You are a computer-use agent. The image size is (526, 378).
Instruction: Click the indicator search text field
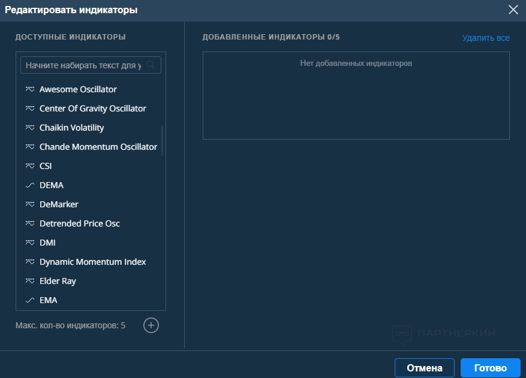pyautogui.click(x=83, y=65)
